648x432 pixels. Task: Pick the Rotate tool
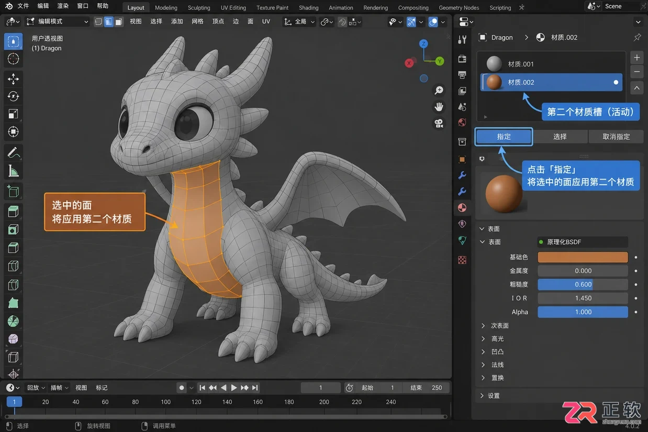coord(13,96)
